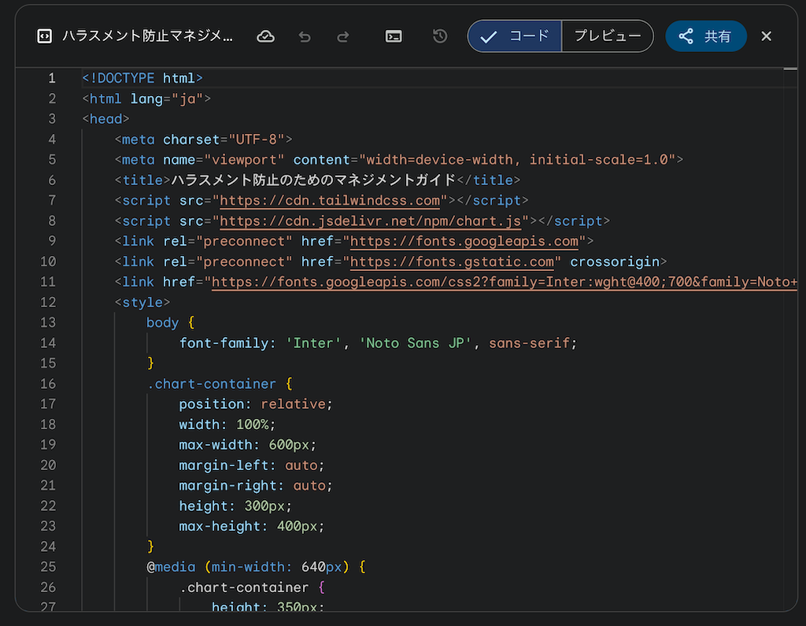The width and height of the screenshot is (806, 626).
Task: Click the meta charset UTF-8 line
Action: (x=204, y=139)
